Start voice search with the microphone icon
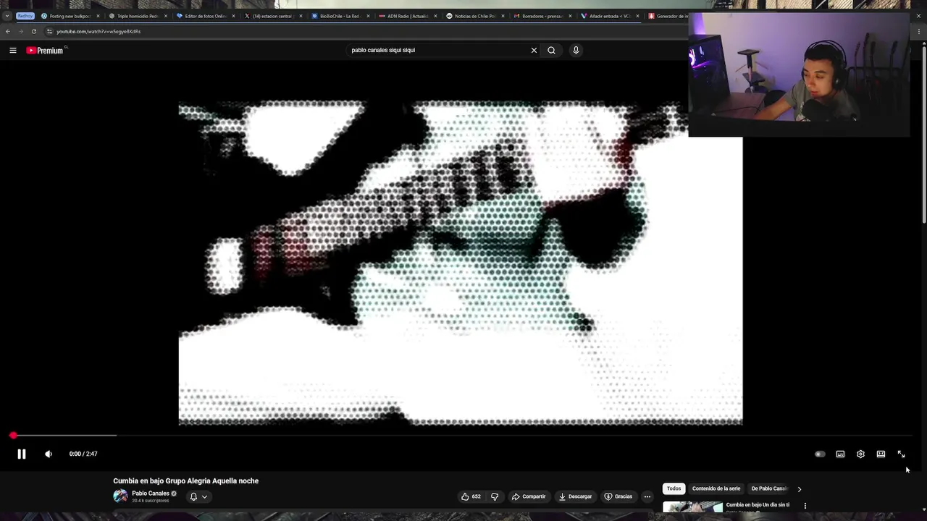The image size is (927, 521). click(576, 50)
